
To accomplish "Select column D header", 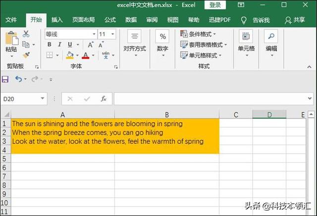I will click(x=269, y=115).
